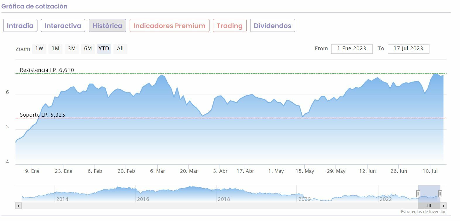Set chart zoom to 1W
Screen dimensions: 460x221
(40, 49)
